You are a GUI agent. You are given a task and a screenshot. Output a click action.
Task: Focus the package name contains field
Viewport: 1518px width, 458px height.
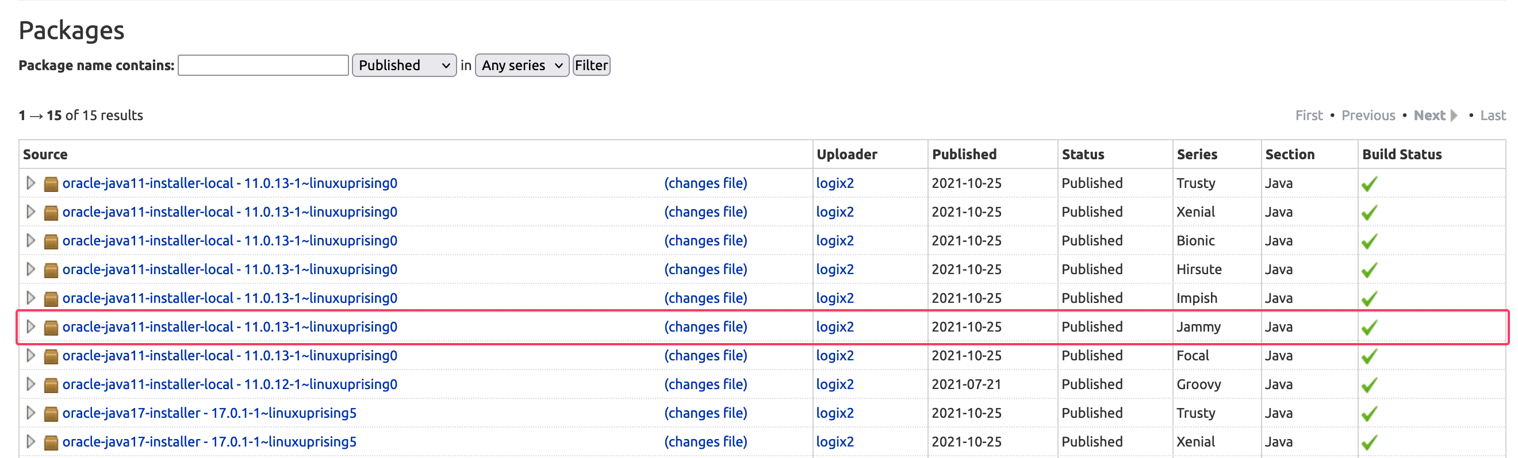[x=263, y=66]
